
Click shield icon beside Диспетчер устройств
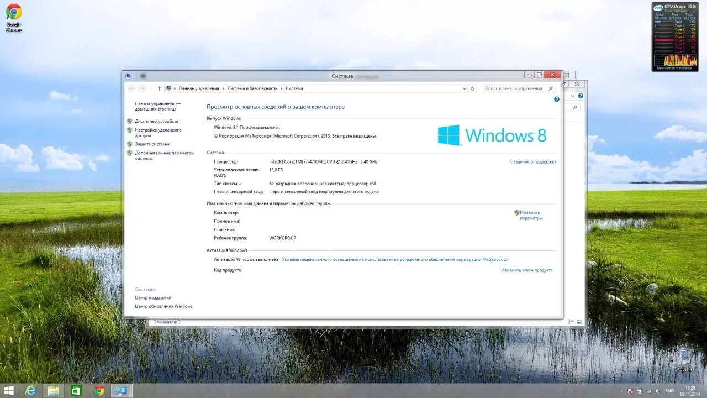[130, 121]
